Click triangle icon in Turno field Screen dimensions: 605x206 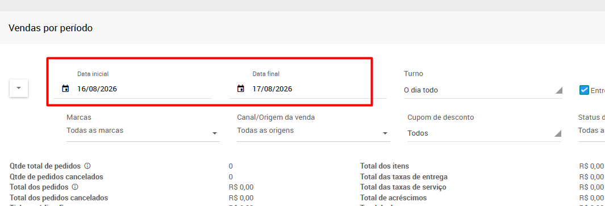pyautogui.click(x=558, y=90)
